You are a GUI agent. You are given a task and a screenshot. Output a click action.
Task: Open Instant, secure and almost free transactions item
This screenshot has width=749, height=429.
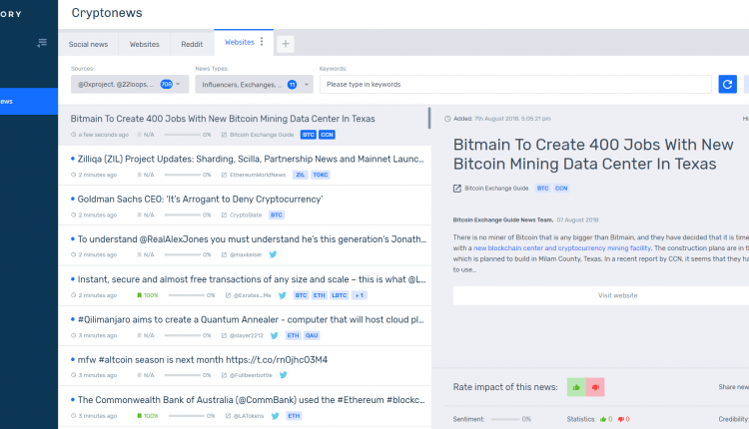coord(252,279)
